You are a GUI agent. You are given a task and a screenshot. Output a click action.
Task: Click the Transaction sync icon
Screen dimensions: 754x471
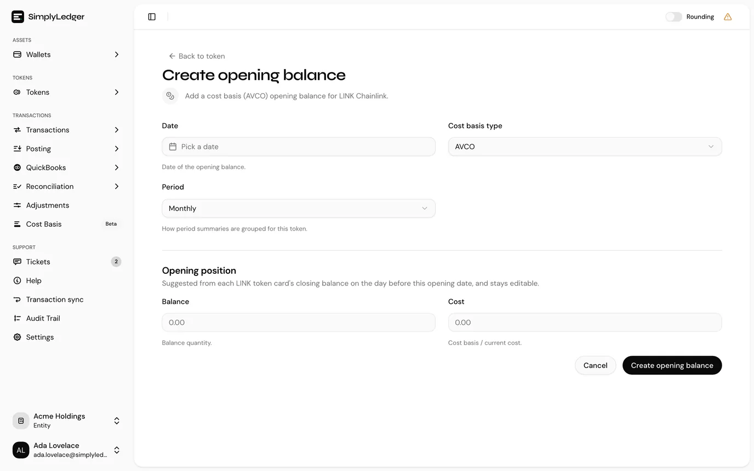pos(17,300)
